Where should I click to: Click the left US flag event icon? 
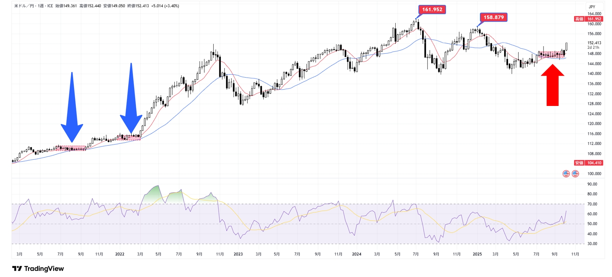click(566, 174)
